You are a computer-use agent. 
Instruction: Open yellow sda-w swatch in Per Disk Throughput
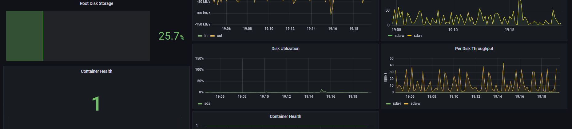tap(406, 104)
